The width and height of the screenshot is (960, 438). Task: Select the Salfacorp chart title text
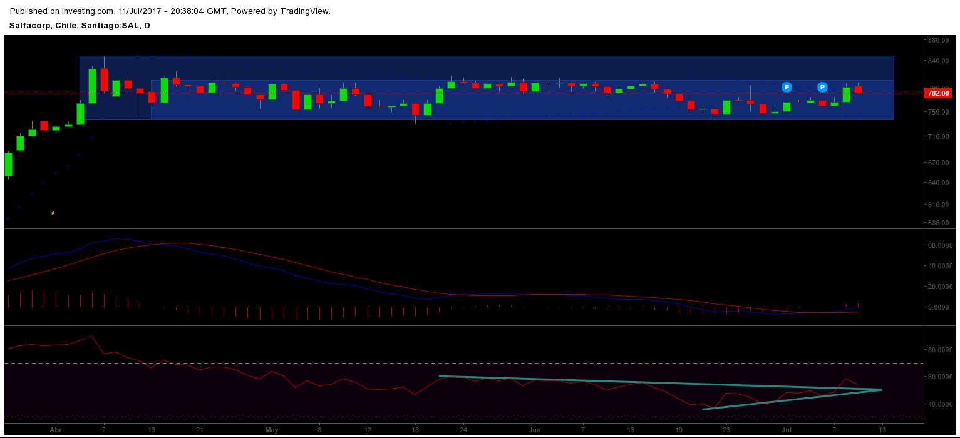click(80, 26)
